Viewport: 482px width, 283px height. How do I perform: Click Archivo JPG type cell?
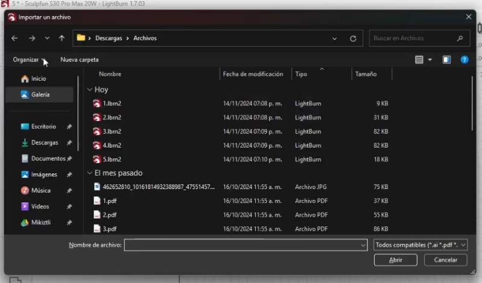[311, 187]
